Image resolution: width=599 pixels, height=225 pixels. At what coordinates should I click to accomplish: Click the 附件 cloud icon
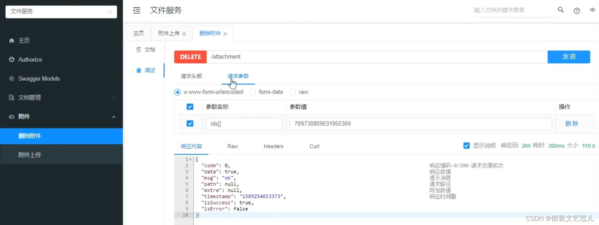12,117
